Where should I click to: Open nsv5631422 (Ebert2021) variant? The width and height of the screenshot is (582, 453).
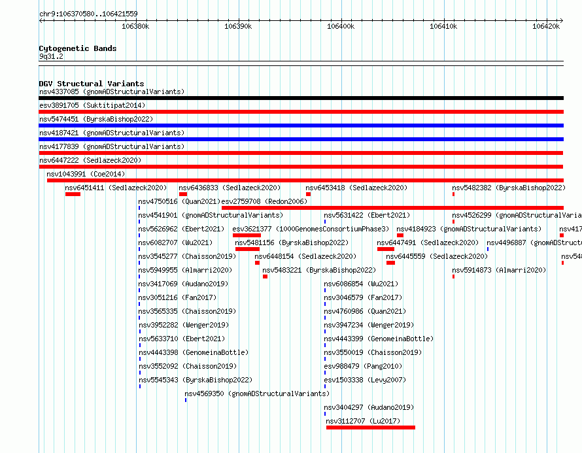point(367,215)
